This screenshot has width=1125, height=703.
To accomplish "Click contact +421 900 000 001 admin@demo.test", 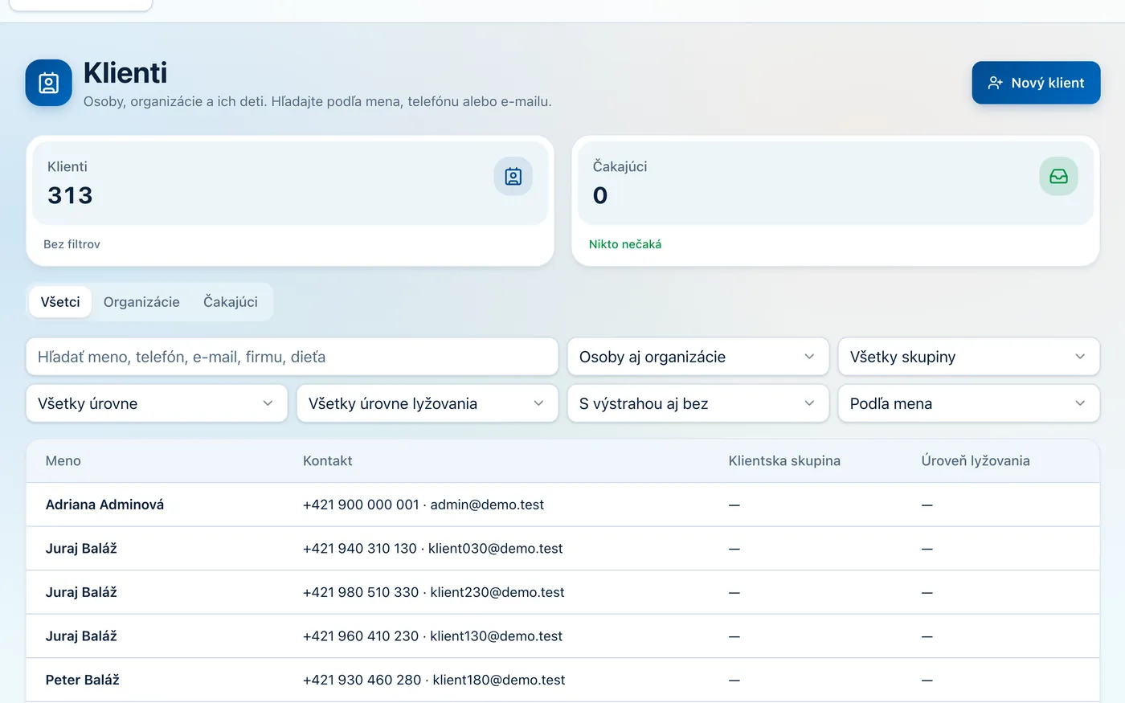I will 423,505.
